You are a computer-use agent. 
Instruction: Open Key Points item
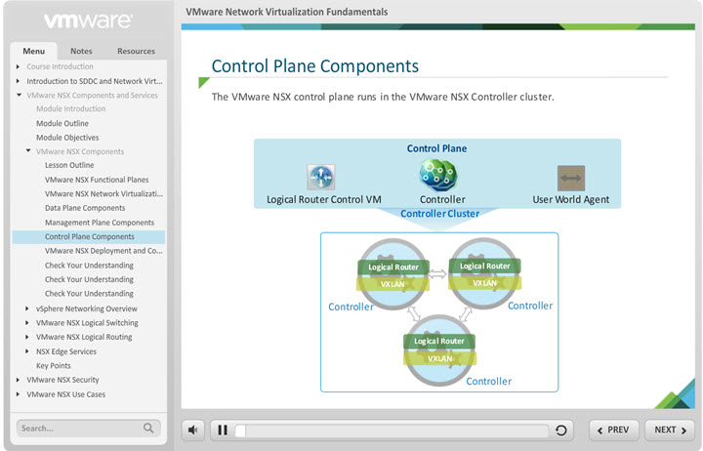(54, 366)
